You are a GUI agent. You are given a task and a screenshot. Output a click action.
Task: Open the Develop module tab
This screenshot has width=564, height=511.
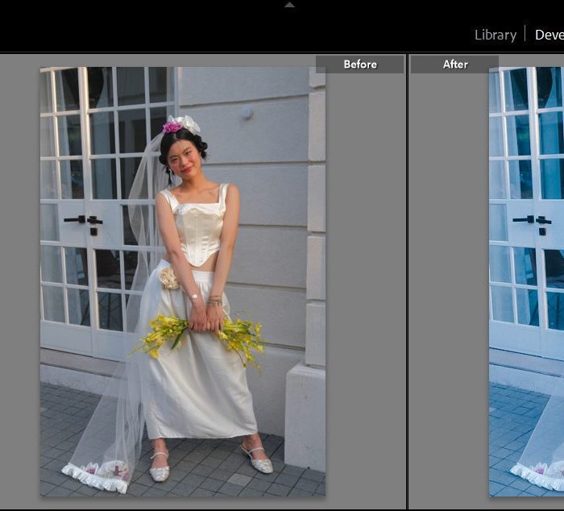click(549, 35)
